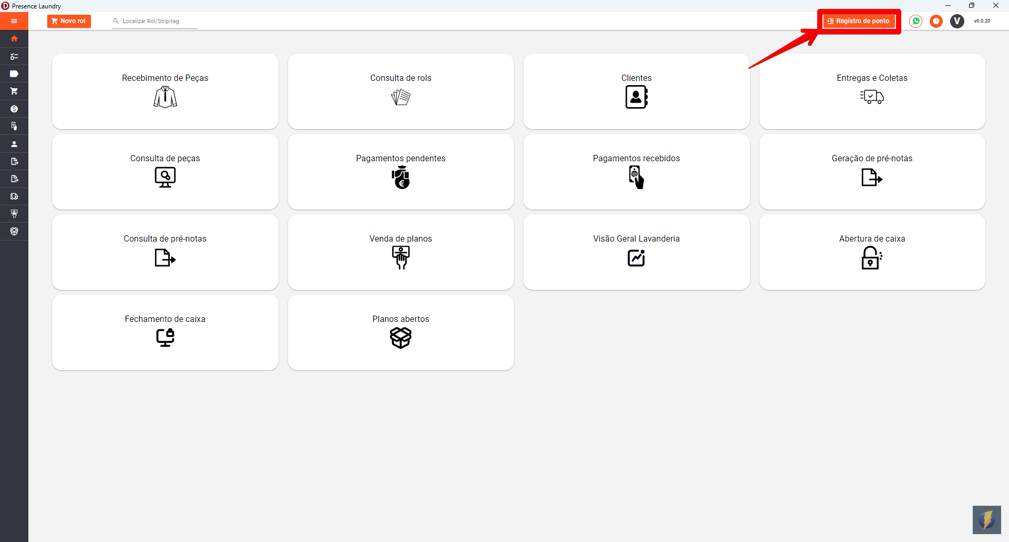Open the Pagamentos pendentes card
The image size is (1009, 542).
pos(401,172)
